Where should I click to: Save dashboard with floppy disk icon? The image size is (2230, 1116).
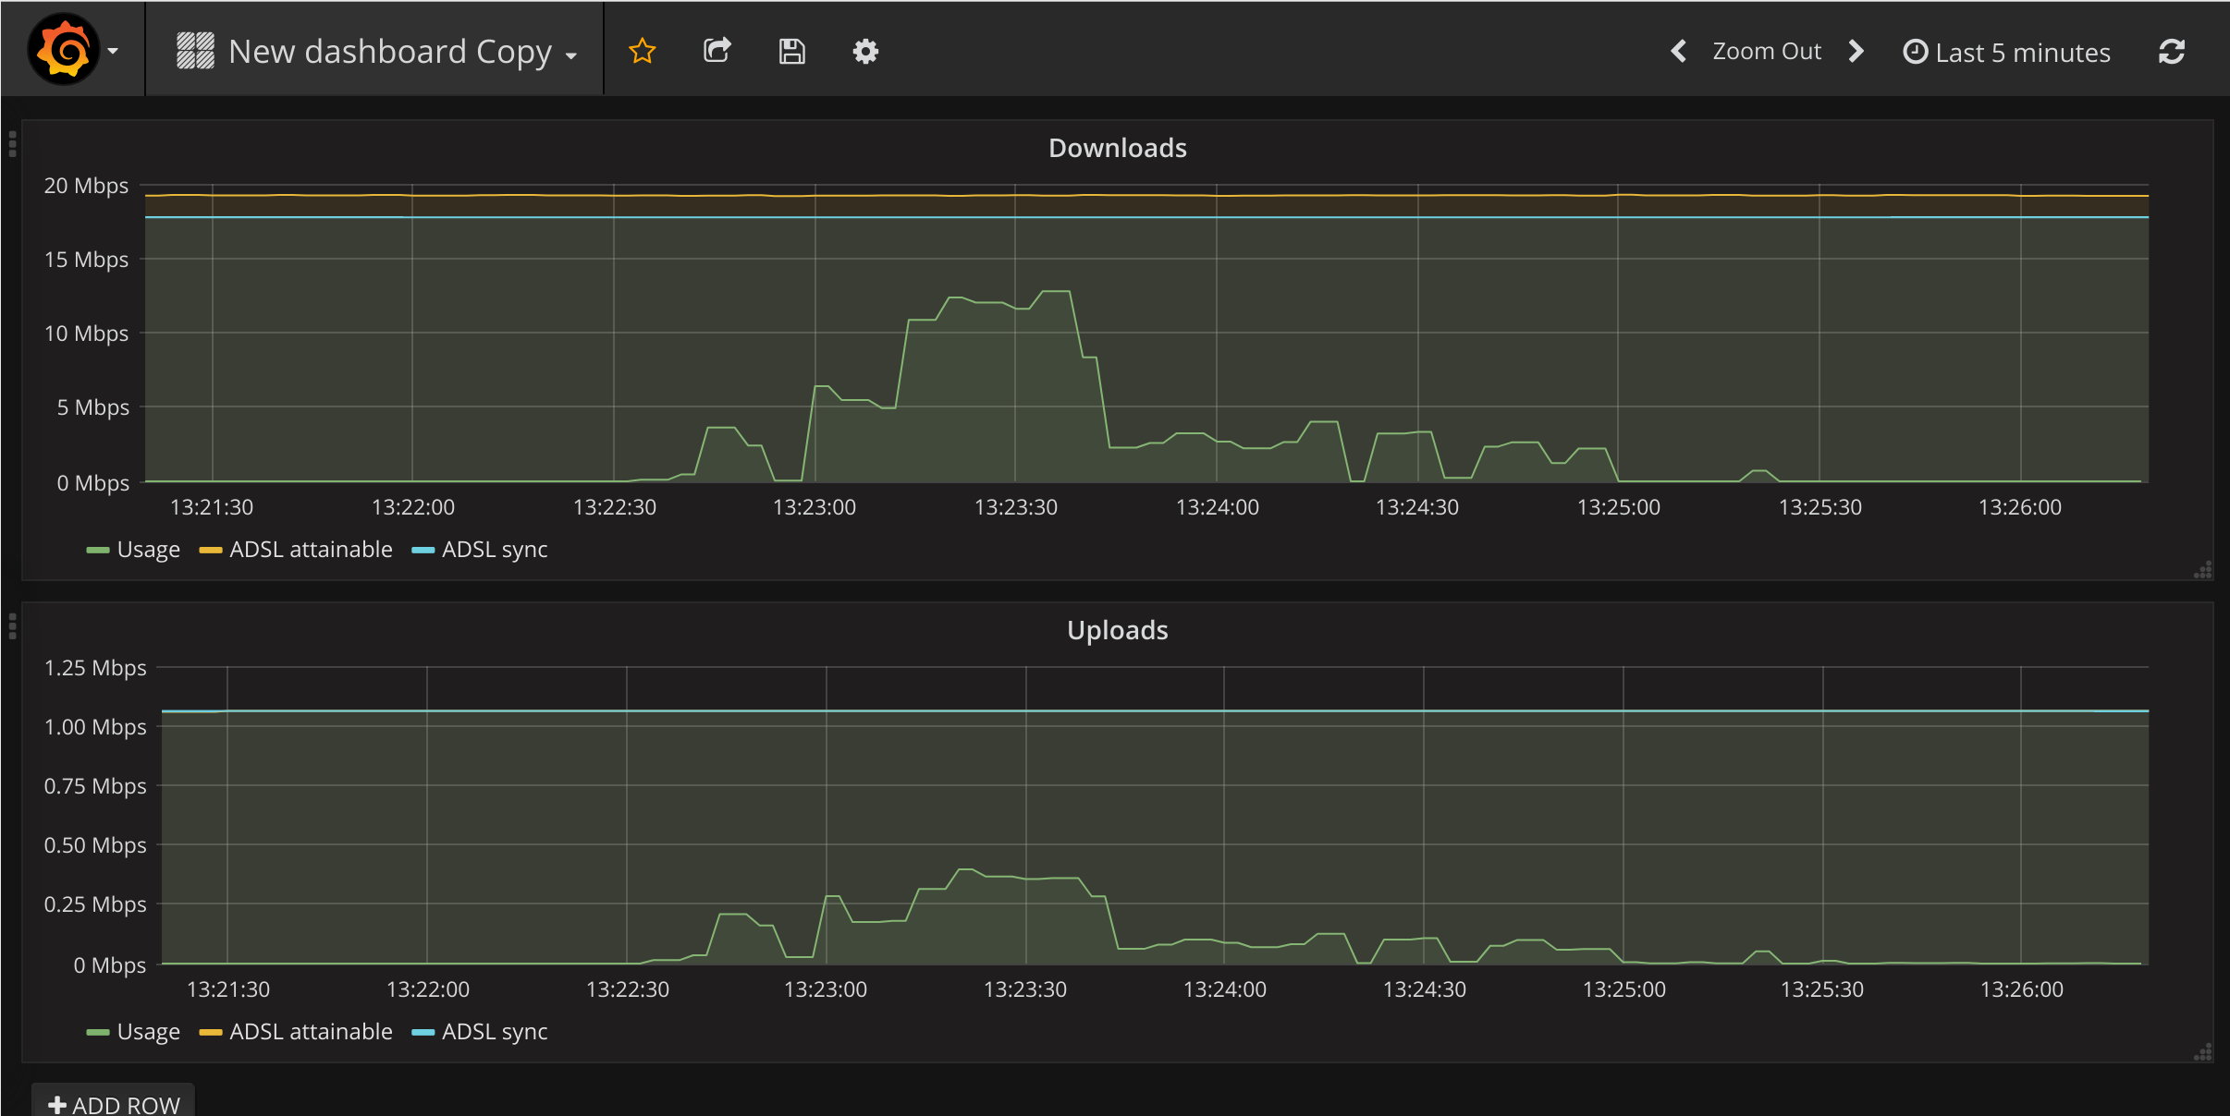coord(791,51)
